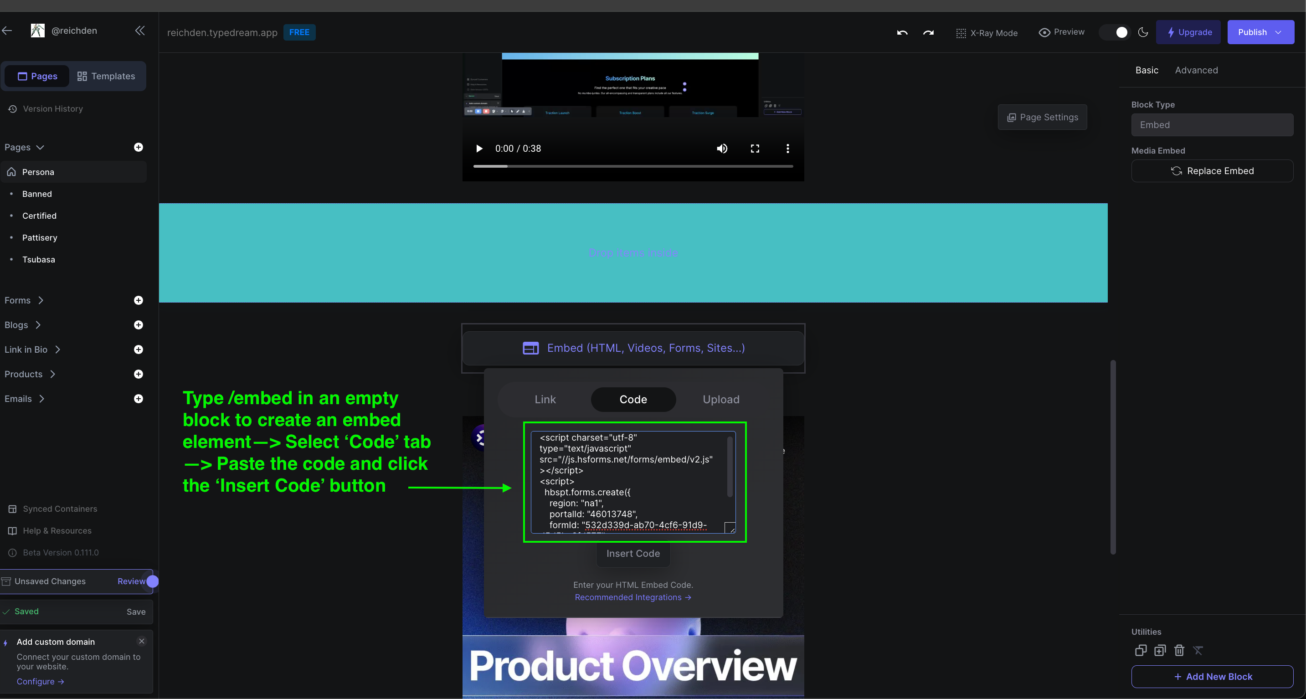Click the undo arrow icon
The height and width of the screenshot is (699, 1306).
click(x=902, y=32)
